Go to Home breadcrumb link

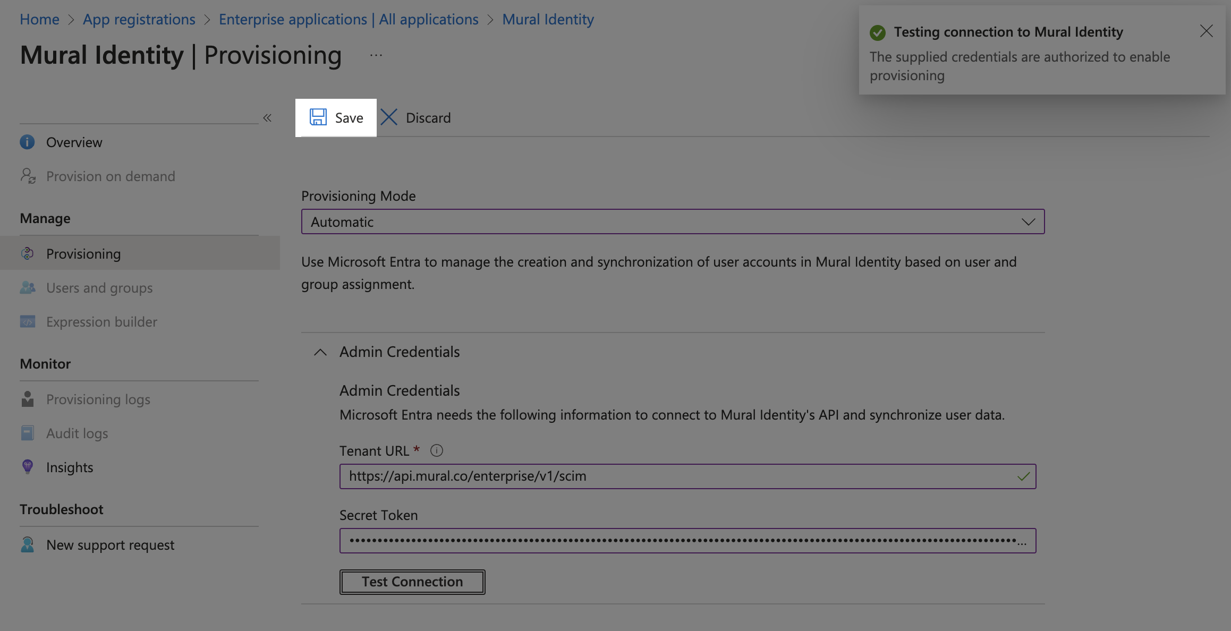tap(40, 19)
